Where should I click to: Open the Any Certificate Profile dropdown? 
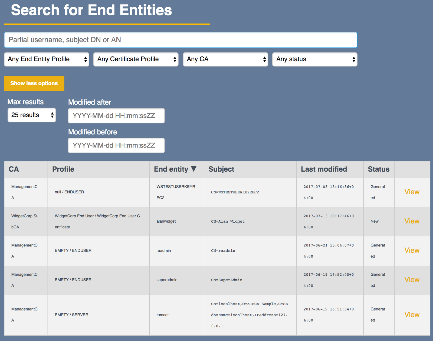tap(136, 59)
